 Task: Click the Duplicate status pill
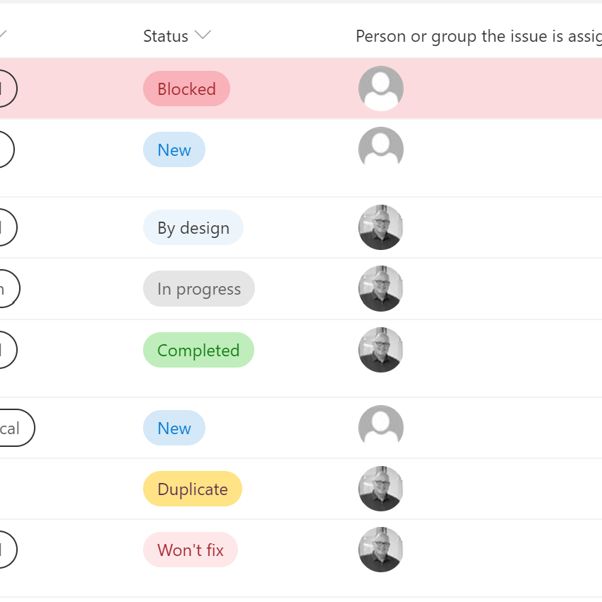[193, 489]
